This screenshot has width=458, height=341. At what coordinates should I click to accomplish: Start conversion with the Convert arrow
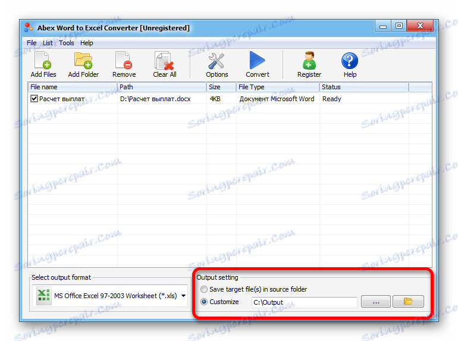(x=257, y=61)
